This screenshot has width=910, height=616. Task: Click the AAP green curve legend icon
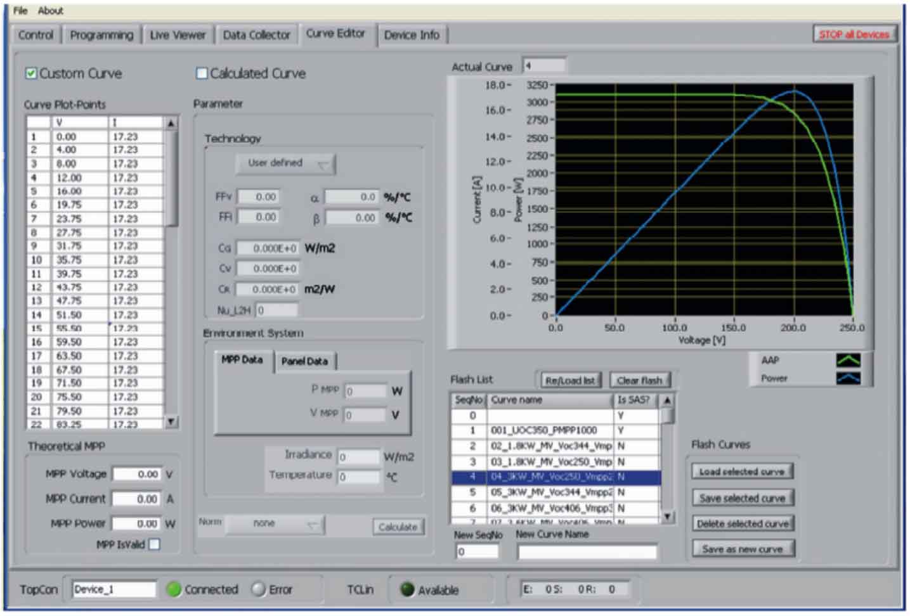[x=848, y=360]
